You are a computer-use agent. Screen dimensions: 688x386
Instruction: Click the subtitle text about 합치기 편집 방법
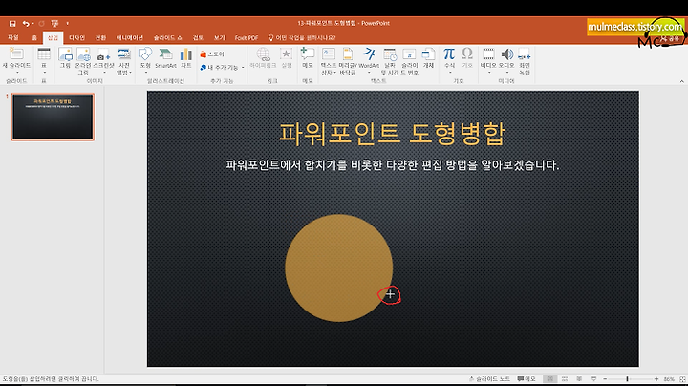tap(393, 165)
